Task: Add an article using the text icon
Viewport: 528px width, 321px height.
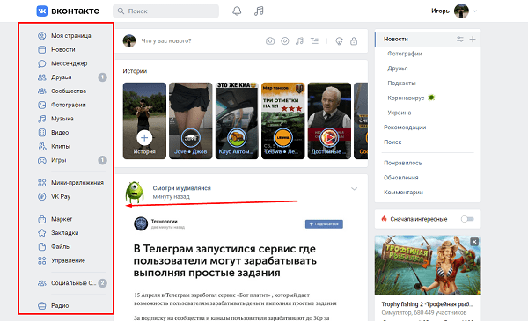Action: [x=314, y=41]
